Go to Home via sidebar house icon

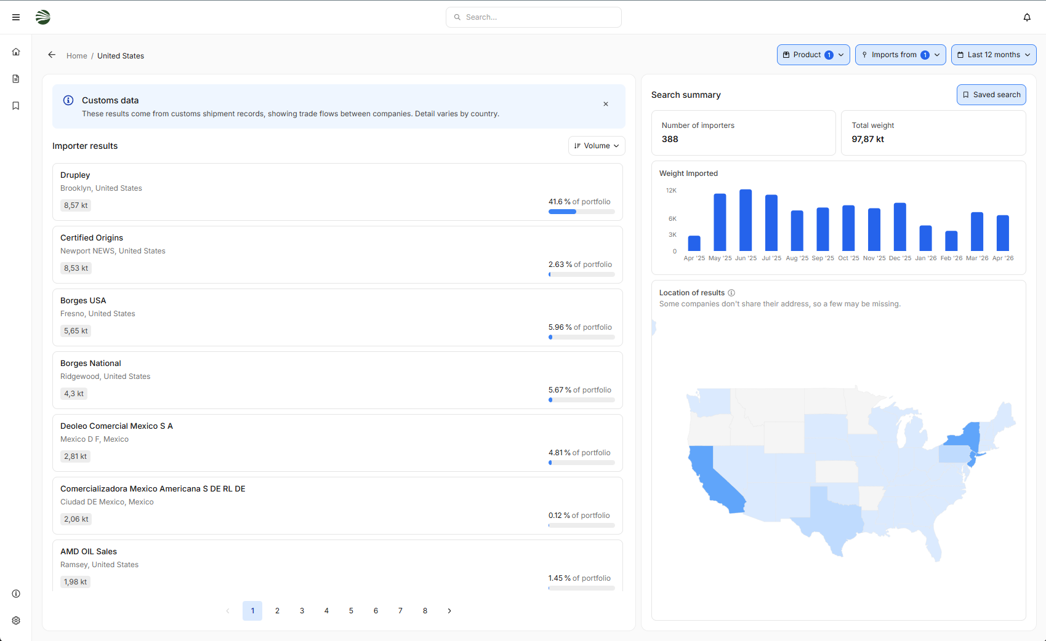(x=16, y=52)
